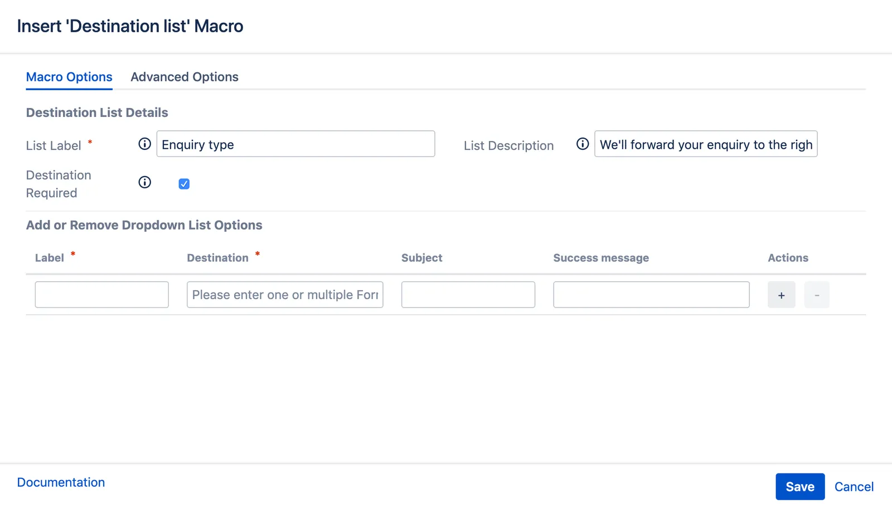Click the 'Subject' column header
Screen dimensions: 892x508
pyautogui.click(x=421, y=258)
